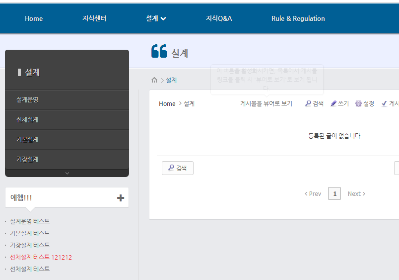Expand the sidebar menu with the down chevron
Screen dimensions: 399x280
point(67,173)
